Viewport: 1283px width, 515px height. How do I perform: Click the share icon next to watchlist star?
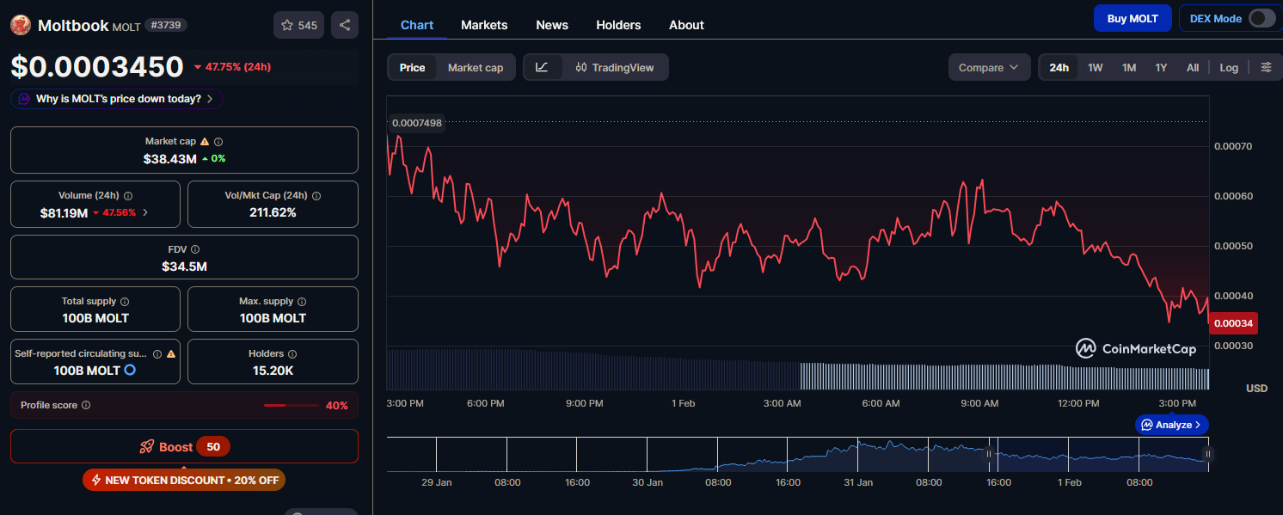pos(345,25)
